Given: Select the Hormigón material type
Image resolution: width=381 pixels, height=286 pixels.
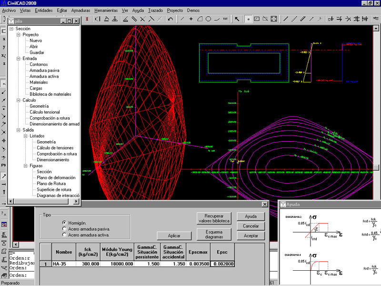Looking at the screenshot, I should click(64, 223).
